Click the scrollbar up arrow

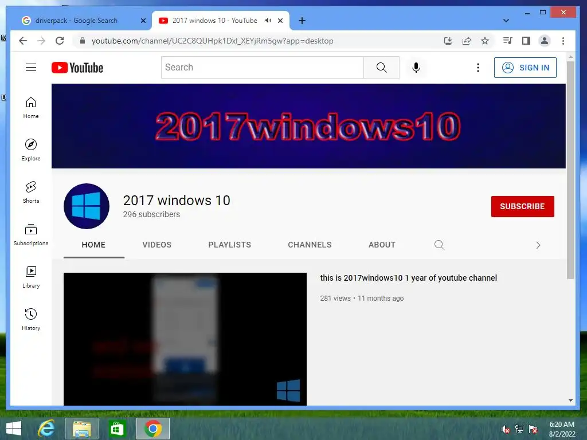[x=570, y=57]
